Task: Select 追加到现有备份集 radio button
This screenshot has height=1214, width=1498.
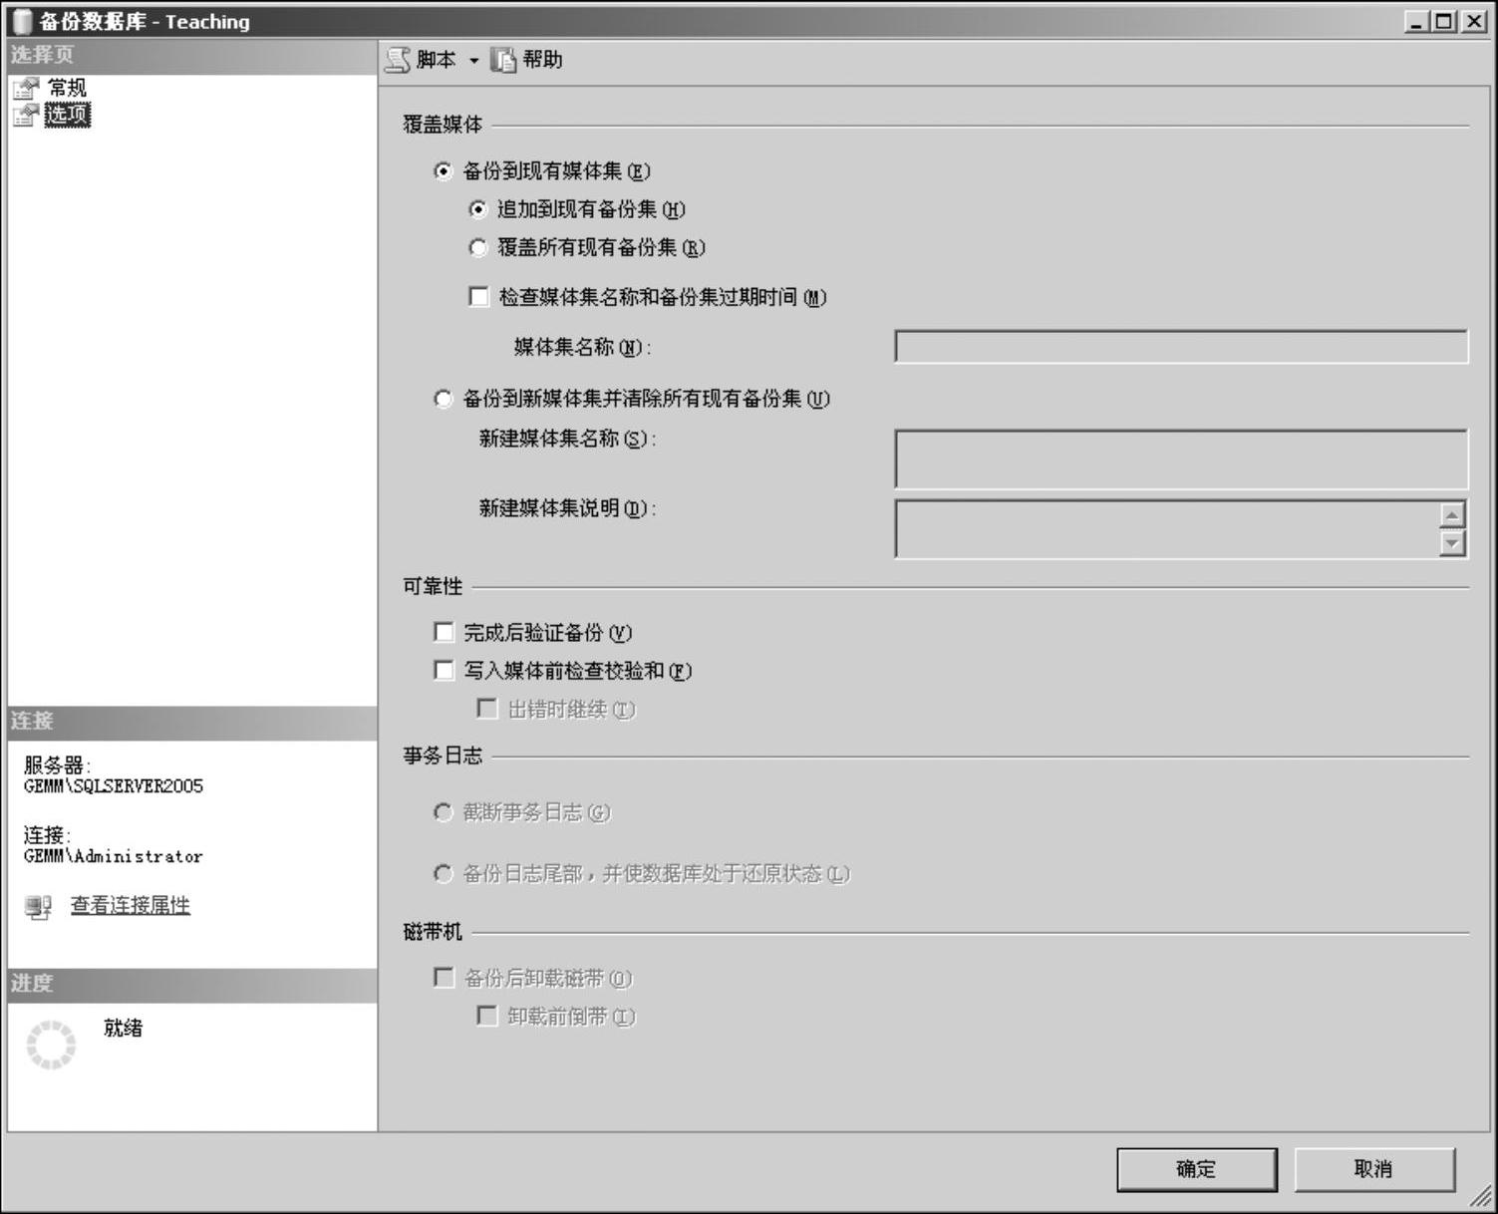Action: coord(478,209)
